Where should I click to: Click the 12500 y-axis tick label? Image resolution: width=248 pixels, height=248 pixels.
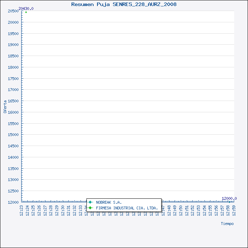tap(13, 191)
